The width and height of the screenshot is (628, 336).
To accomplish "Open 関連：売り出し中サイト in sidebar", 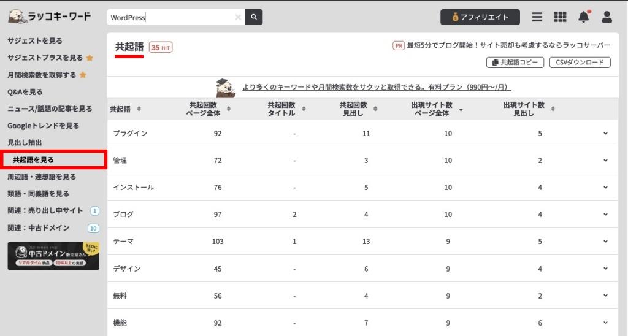I will tap(45, 211).
